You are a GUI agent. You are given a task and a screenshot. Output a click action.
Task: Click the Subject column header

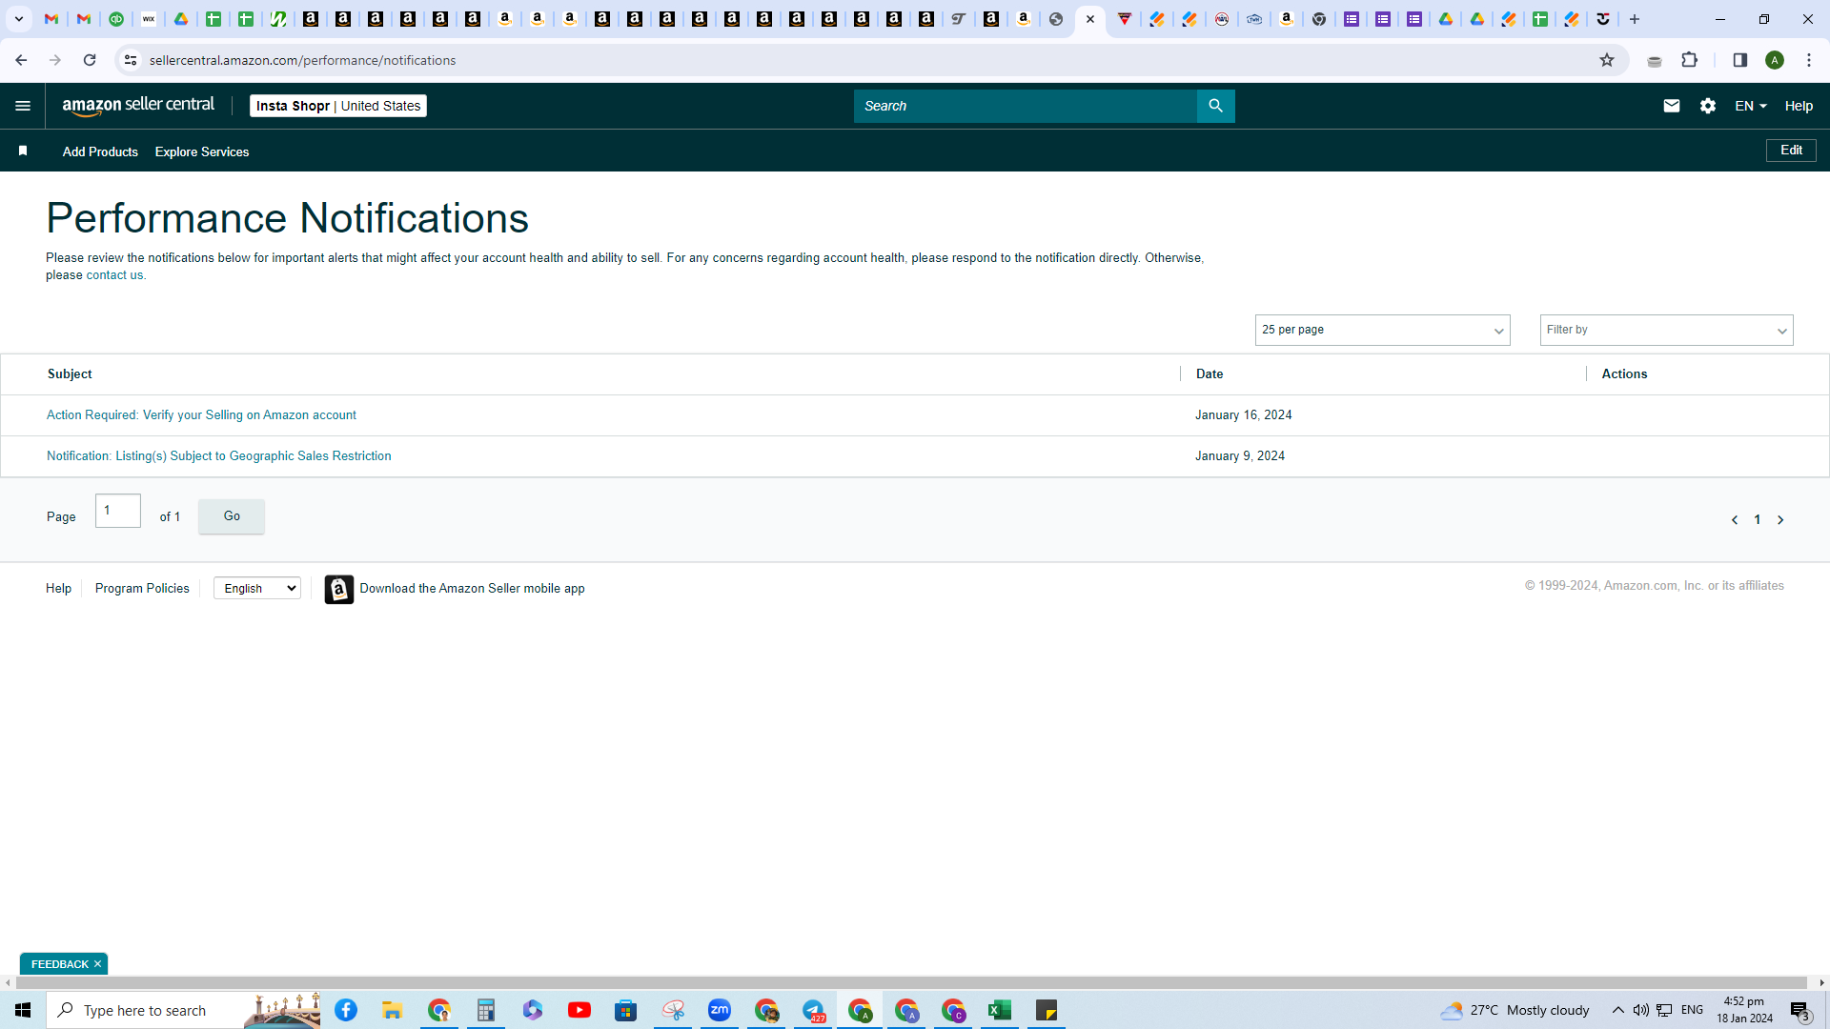pyautogui.click(x=70, y=374)
